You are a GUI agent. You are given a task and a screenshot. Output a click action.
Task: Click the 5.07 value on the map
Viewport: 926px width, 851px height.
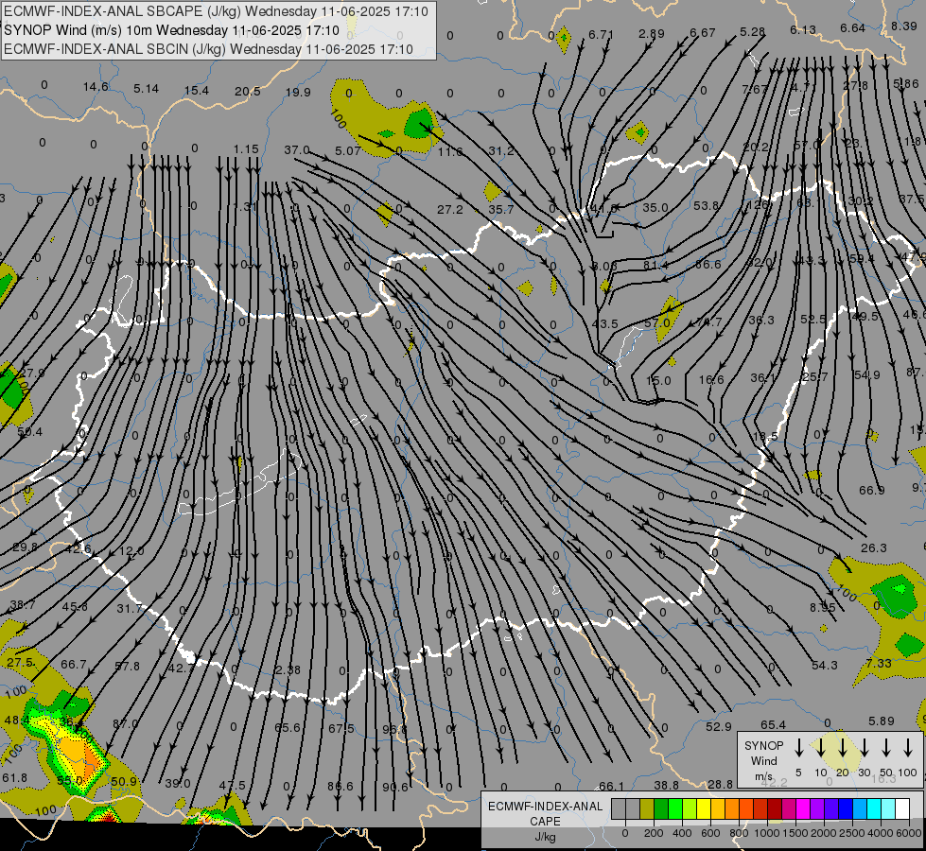click(348, 151)
